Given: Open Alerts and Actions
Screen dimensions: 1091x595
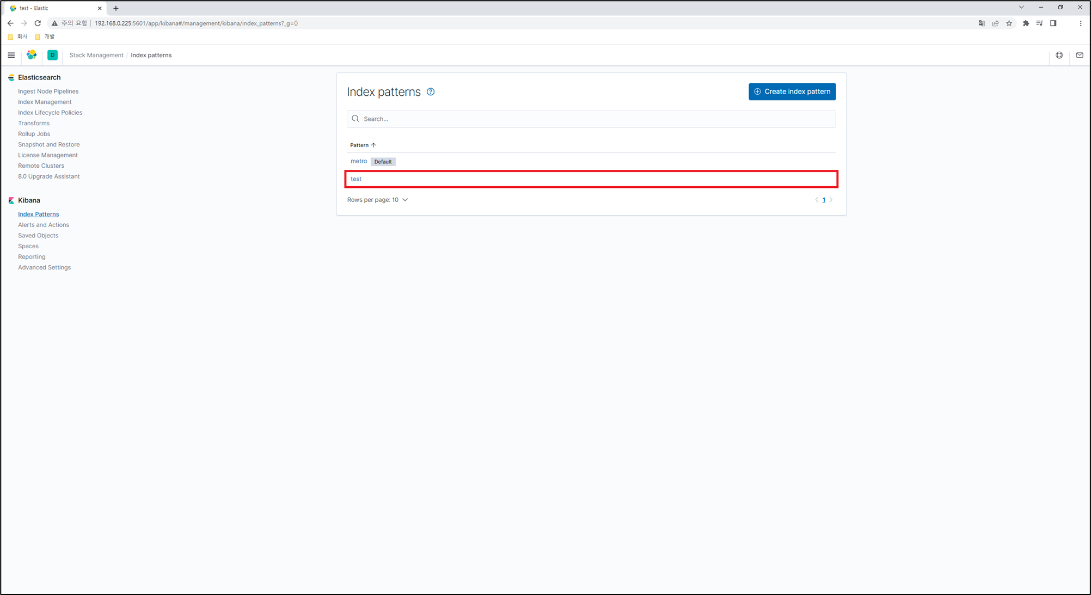Looking at the screenshot, I should (x=44, y=225).
